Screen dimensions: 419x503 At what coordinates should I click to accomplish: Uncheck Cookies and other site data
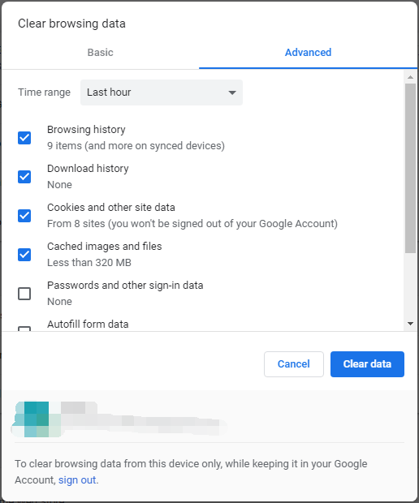[24, 216]
